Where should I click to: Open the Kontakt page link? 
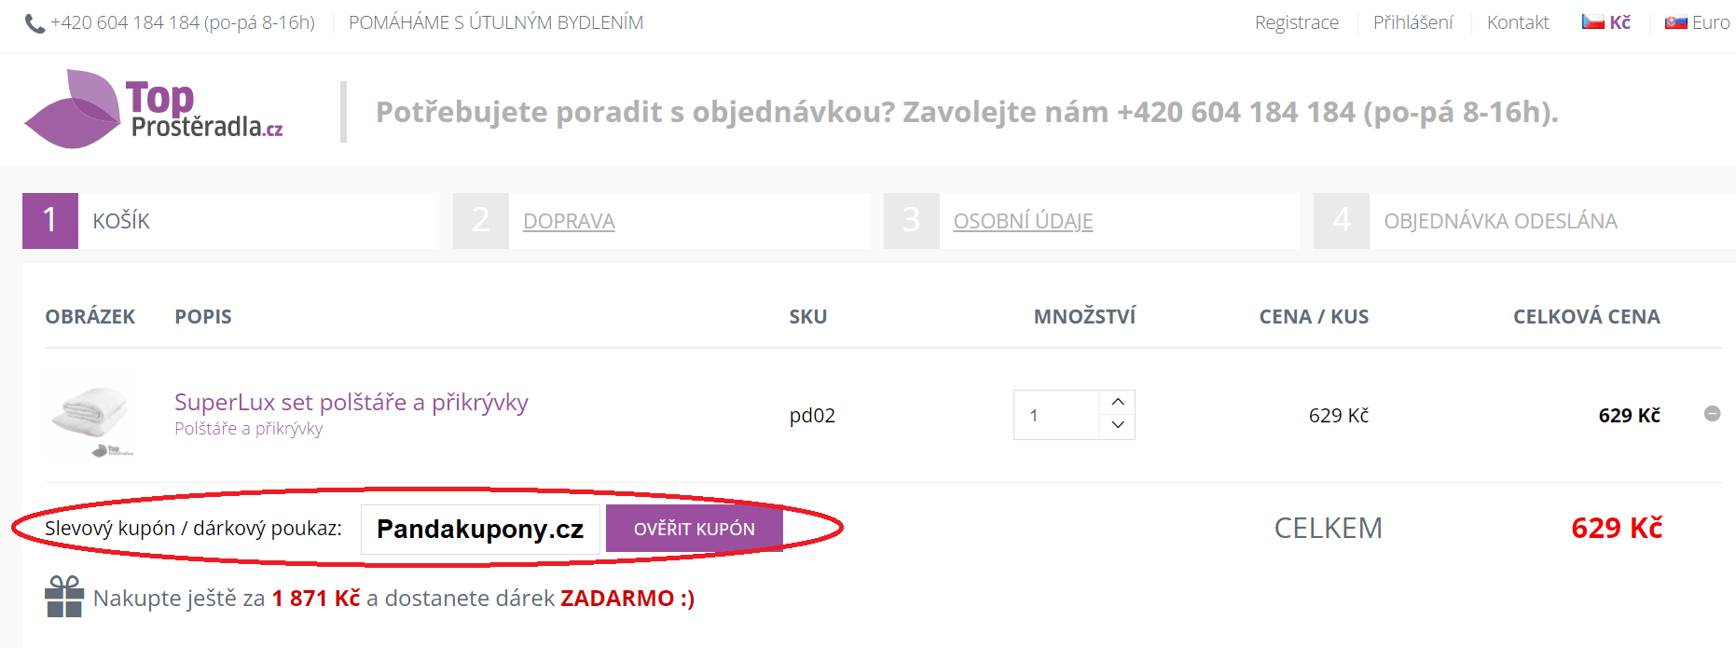1517,22
